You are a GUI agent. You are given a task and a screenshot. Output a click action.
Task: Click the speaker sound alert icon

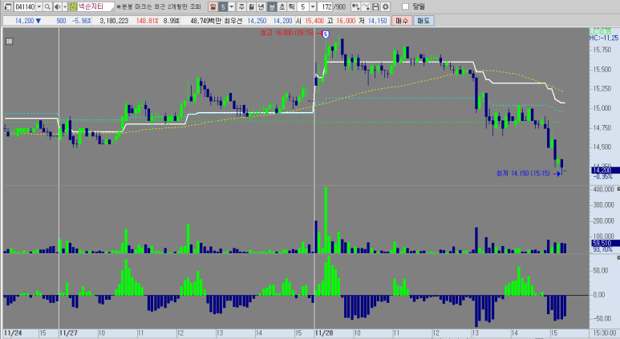click(58, 6)
